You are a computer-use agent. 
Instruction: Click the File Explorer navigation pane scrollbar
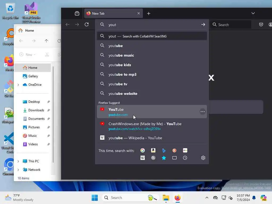[53, 114]
